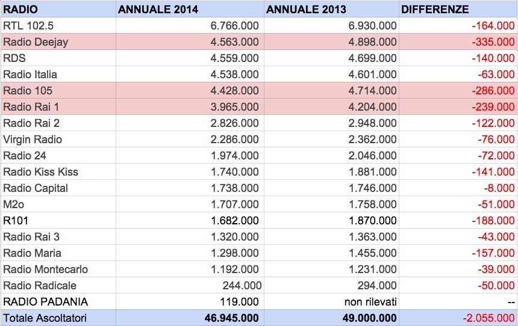The height and width of the screenshot is (326, 518).
Task: Select the 4.538.000 Radio Italia value
Action: click(234, 74)
